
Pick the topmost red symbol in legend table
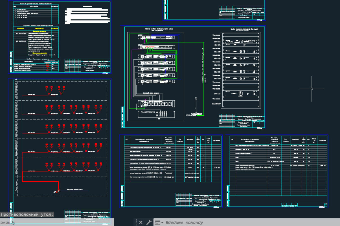pyautogui.click(x=47, y=64)
